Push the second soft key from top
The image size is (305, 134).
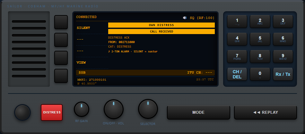point(61,40)
